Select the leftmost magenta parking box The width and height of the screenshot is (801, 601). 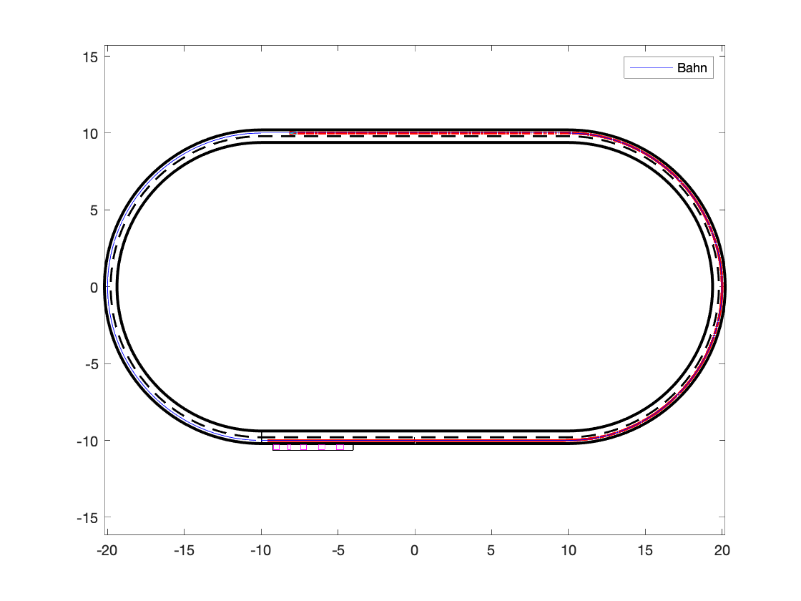(276, 447)
